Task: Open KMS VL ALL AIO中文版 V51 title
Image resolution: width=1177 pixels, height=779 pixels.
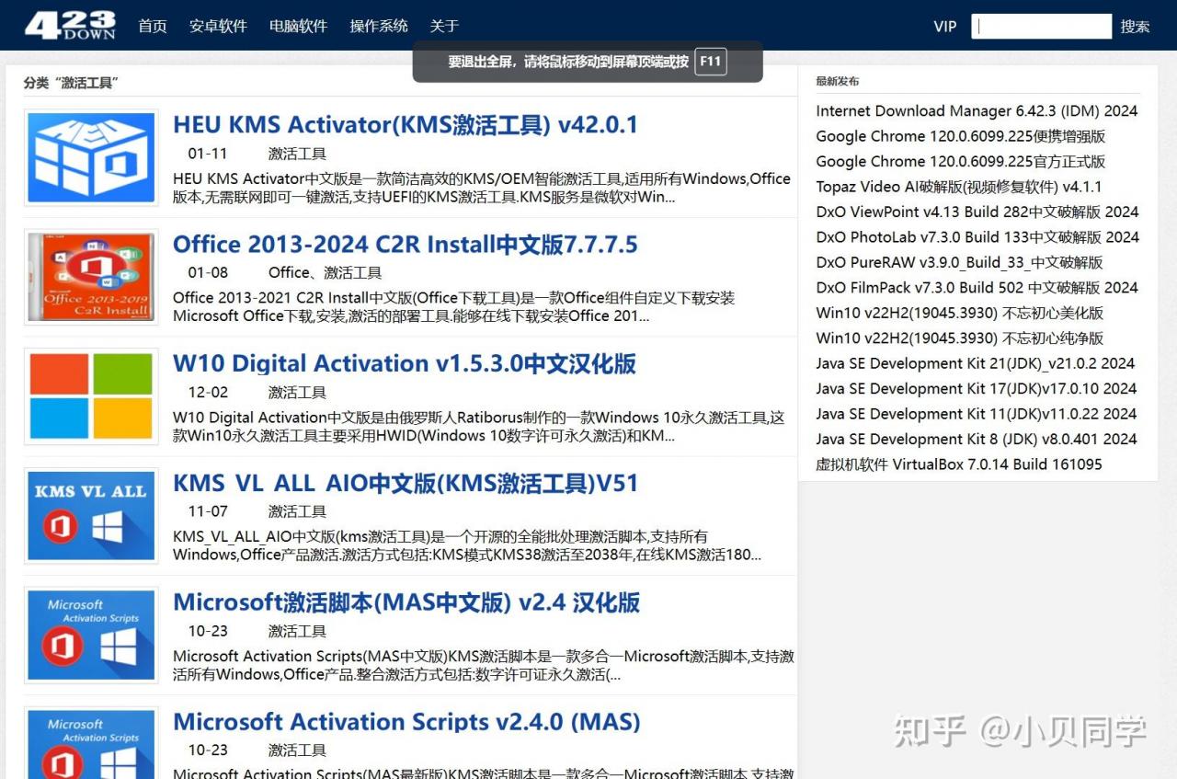Action: pos(406,483)
